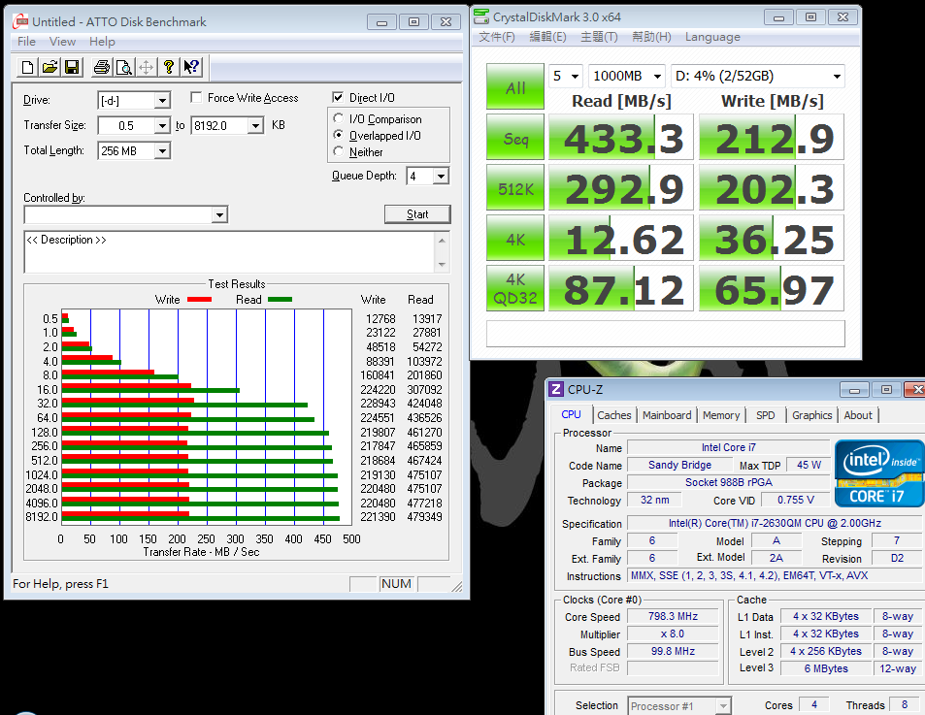
Task: Click the CrystalDiskMark title bar icon
Action: coord(481,16)
